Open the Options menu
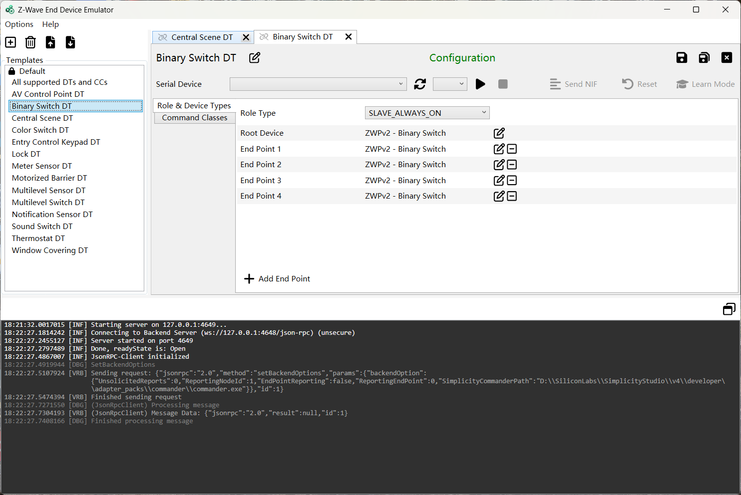 coord(19,24)
